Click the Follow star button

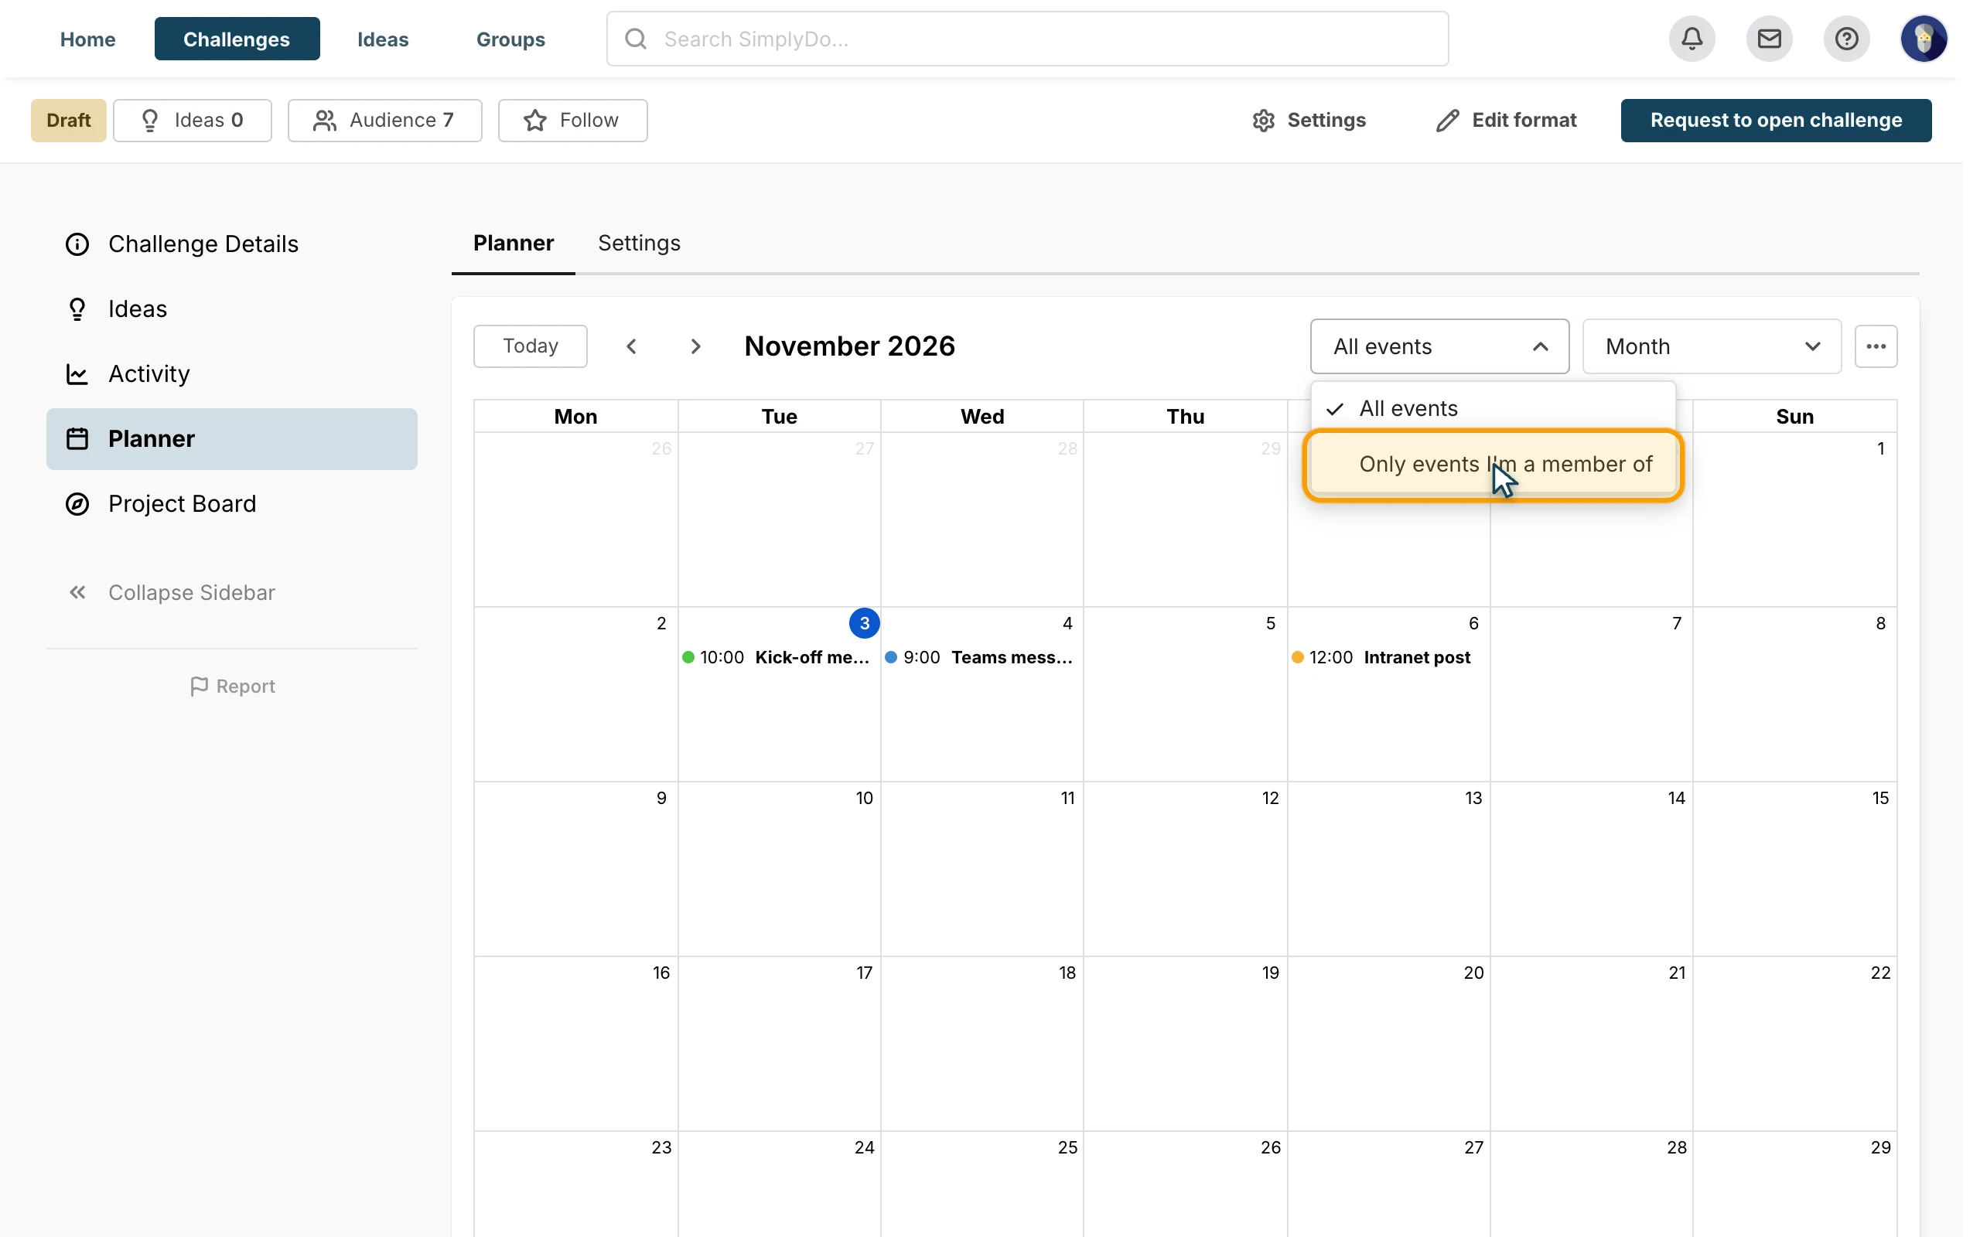[572, 121]
